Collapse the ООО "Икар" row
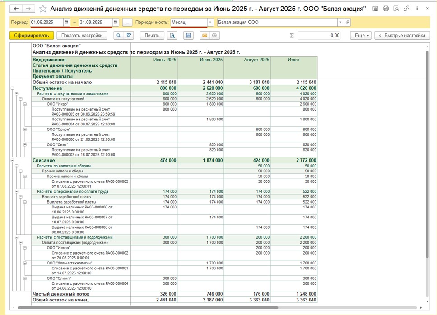The image size is (437, 315). coord(25,104)
